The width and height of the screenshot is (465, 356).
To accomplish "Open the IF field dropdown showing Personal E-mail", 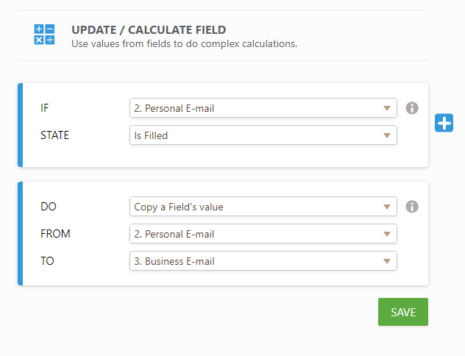I will (263, 108).
